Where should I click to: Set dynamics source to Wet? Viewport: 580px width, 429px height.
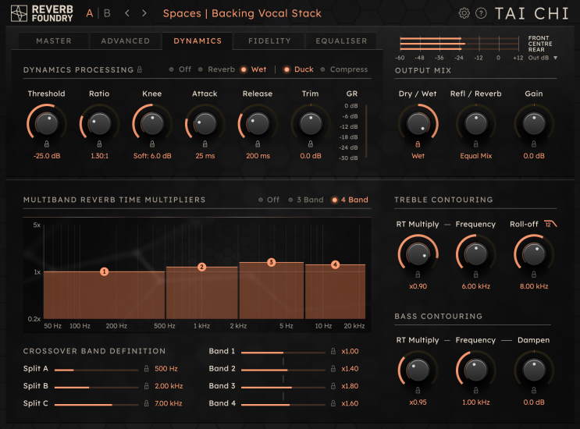(254, 69)
